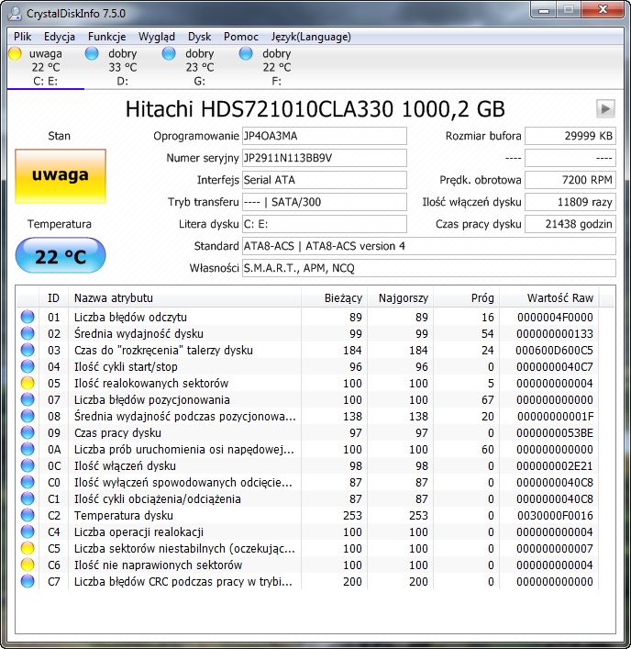Click power-on hours value 21438 godzin
Image resolution: width=631 pixels, height=649 pixels.
pos(570,224)
